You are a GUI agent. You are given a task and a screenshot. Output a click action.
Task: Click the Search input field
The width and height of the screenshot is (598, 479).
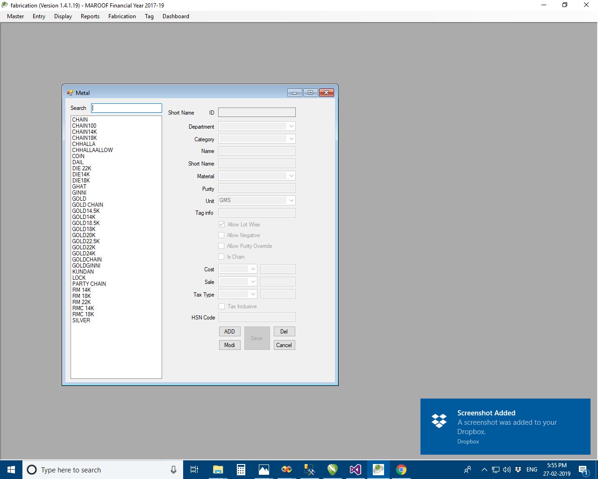pos(127,108)
